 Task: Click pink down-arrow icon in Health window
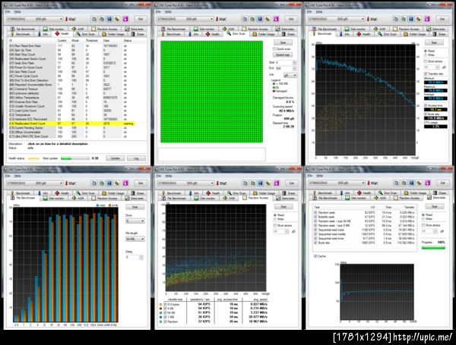coord(125,19)
